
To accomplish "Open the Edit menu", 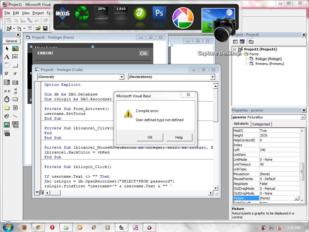I will click(x=16, y=13).
